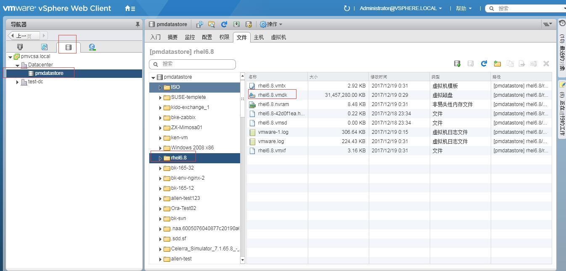Click the upload file to datastore icon
The image size is (566, 271).
point(457,64)
